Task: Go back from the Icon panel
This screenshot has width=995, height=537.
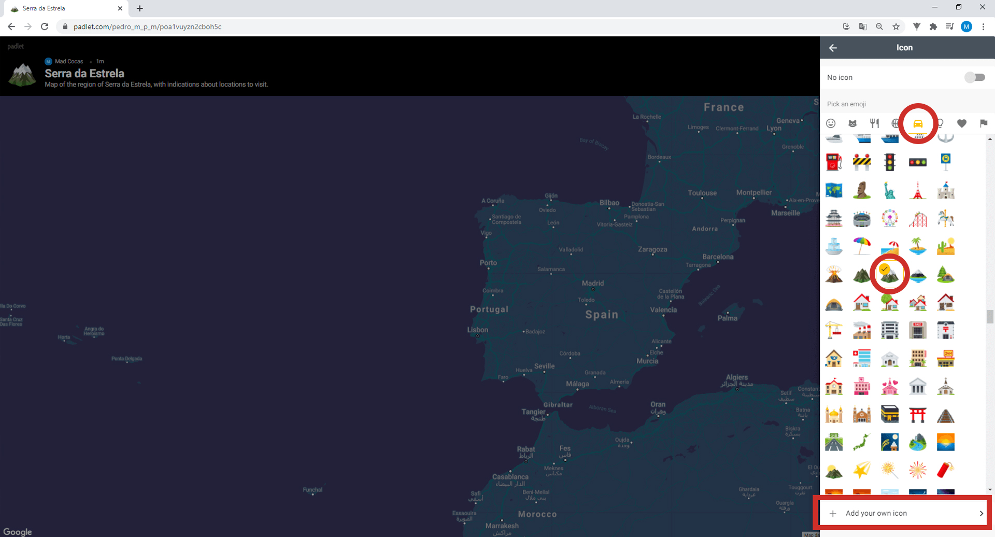Action: coord(833,48)
